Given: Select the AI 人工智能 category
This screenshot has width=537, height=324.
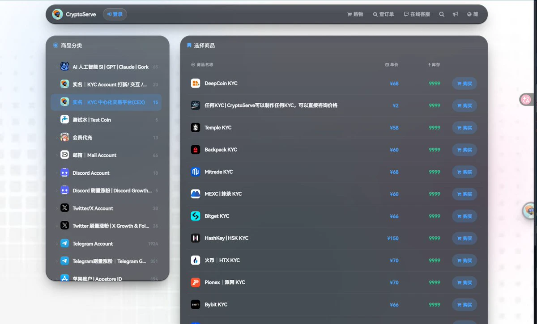Looking at the screenshot, I should pos(107,67).
